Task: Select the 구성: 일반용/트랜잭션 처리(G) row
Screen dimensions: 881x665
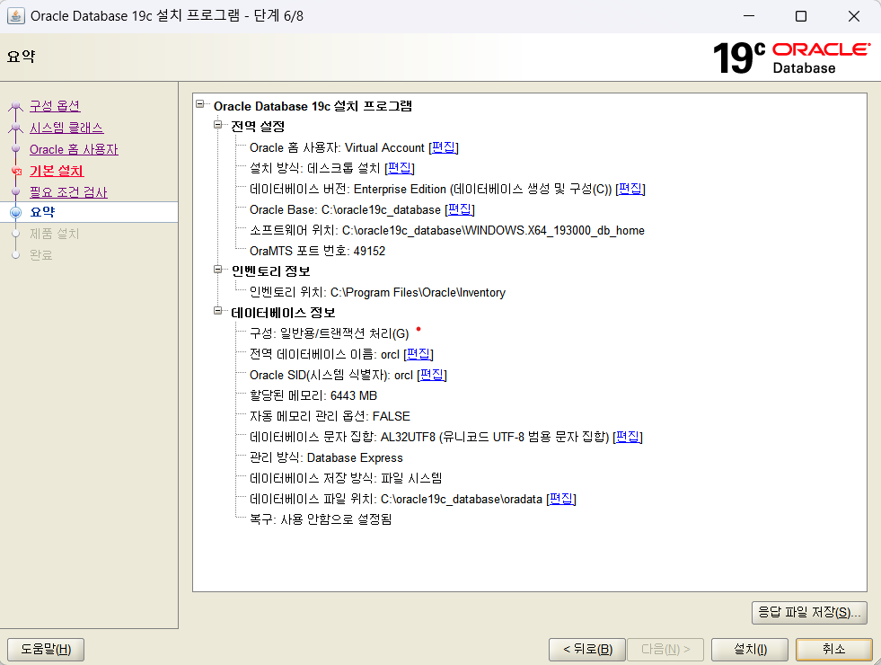Action: tap(330, 333)
